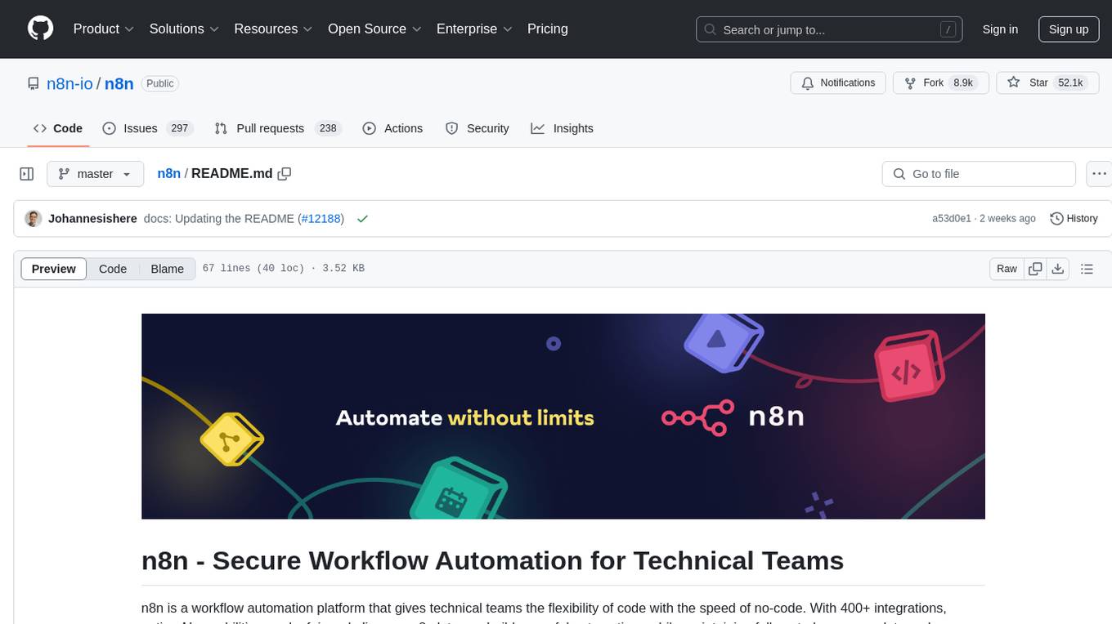Visit the Pricing page

[x=548, y=29]
